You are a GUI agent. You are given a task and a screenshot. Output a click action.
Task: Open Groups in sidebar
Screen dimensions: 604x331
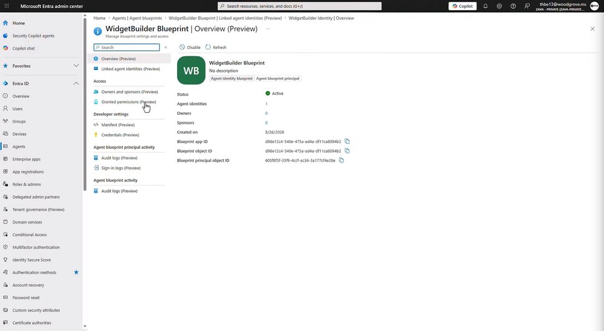click(19, 121)
